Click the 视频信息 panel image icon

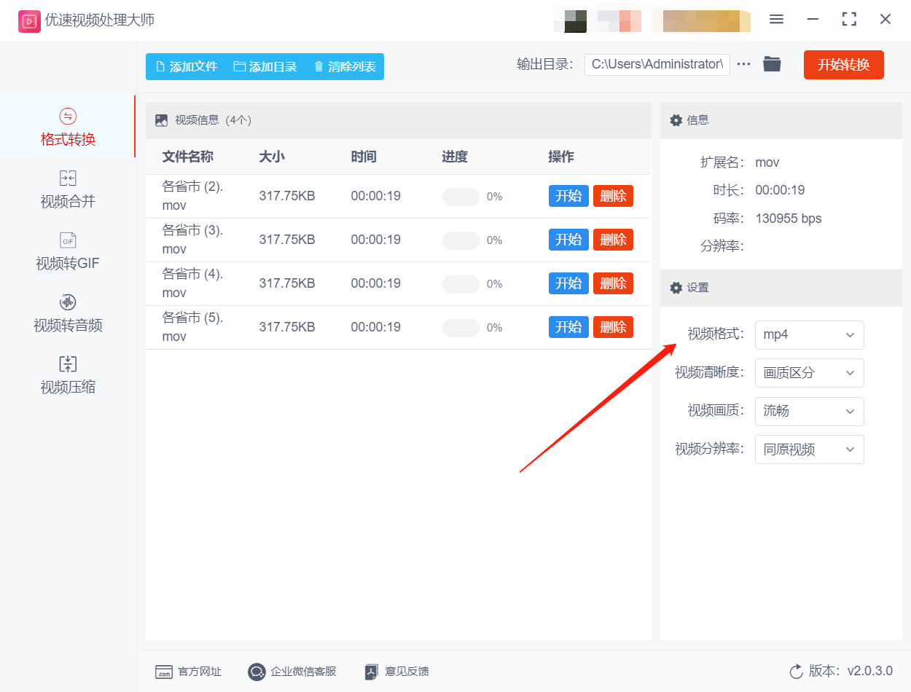pyautogui.click(x=162, y=120)
